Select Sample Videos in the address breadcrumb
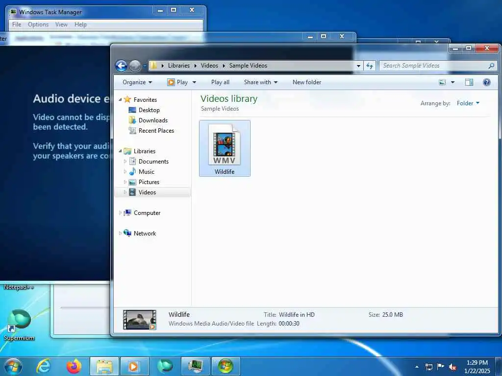The width and height of the screenshot is (502, 376). tap(248, 66)
